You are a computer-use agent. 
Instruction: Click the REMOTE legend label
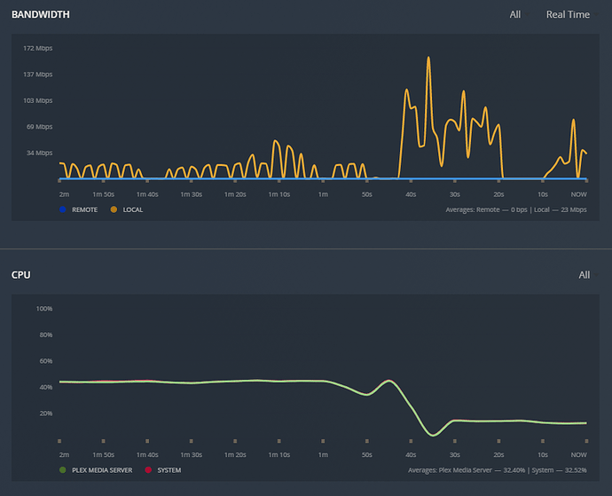[x=84, y=209]
